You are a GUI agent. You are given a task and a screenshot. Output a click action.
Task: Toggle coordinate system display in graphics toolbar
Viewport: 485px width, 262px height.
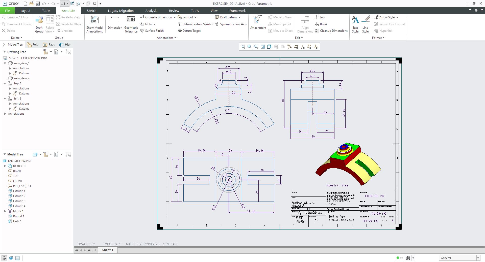click(x=316, y=47)
